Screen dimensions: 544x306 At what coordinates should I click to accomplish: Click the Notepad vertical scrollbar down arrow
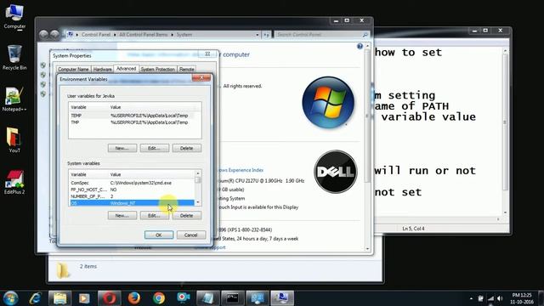coord(505,212)
